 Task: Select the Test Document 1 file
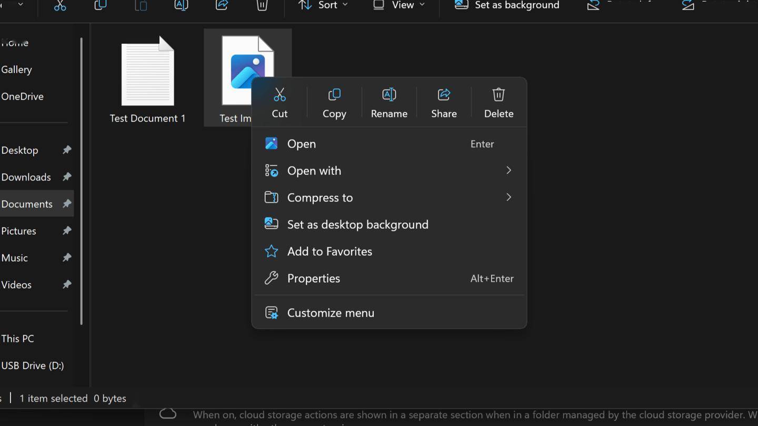pos(147,79)
